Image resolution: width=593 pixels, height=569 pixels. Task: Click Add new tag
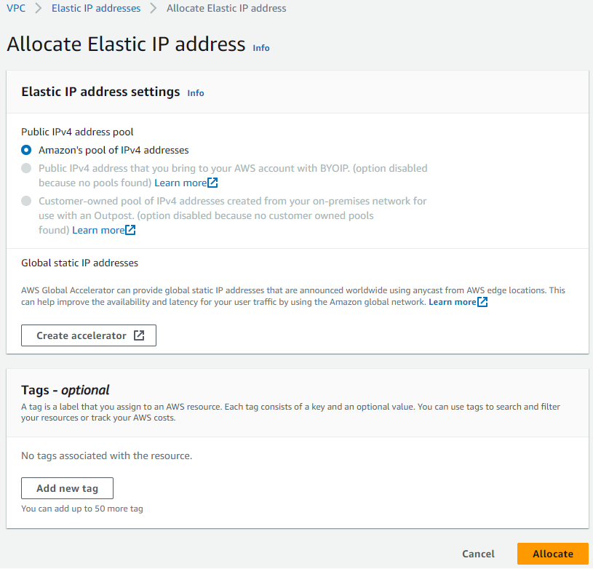click(x=67, y=488)
